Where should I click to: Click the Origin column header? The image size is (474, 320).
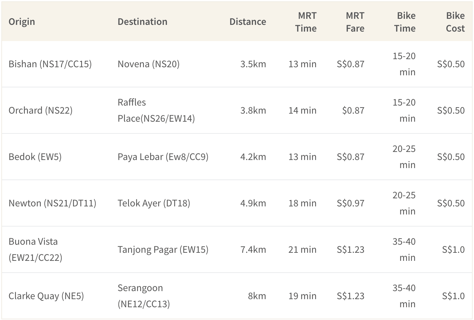pos(22,22)
